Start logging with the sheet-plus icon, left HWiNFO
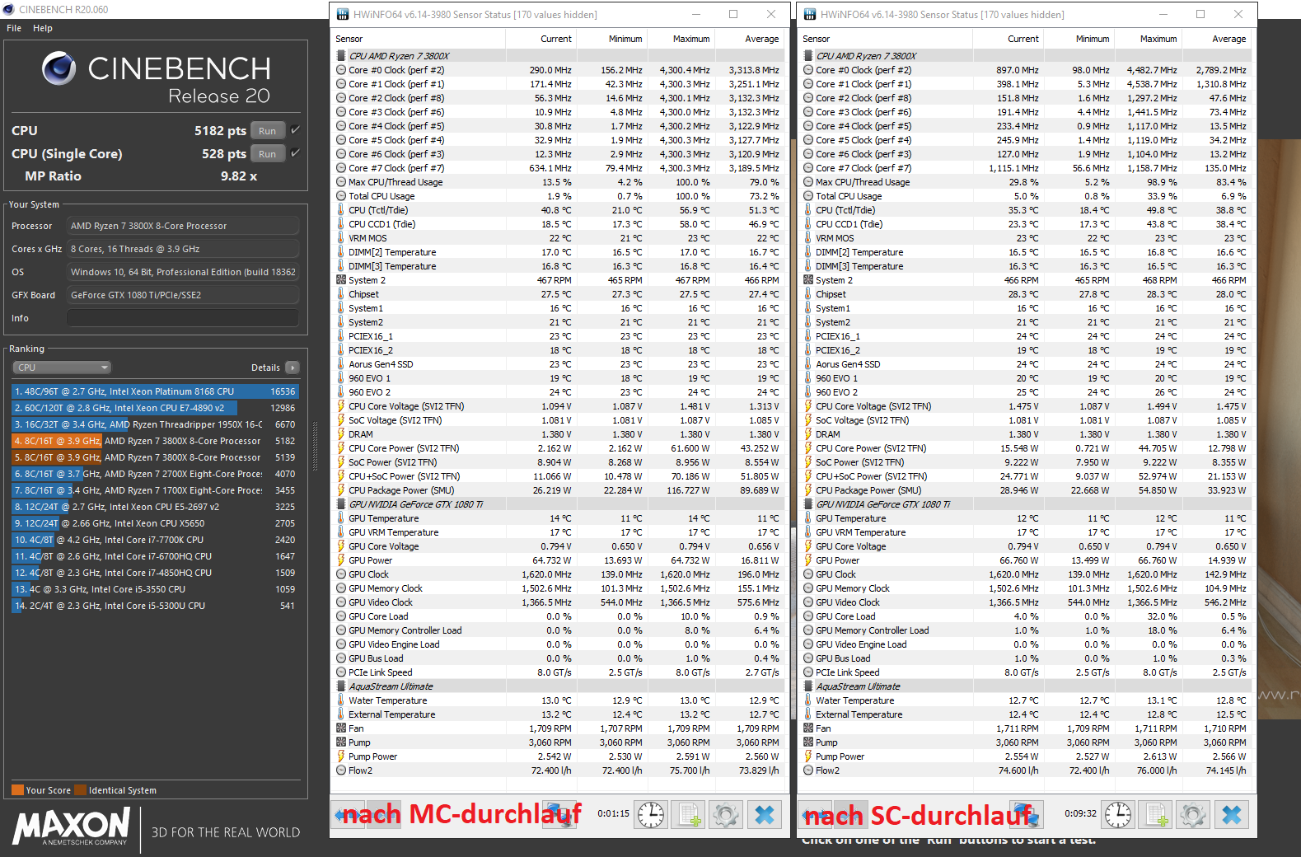Image resolution: width=1301 pixels, height=857 pixels. (689, 815)
